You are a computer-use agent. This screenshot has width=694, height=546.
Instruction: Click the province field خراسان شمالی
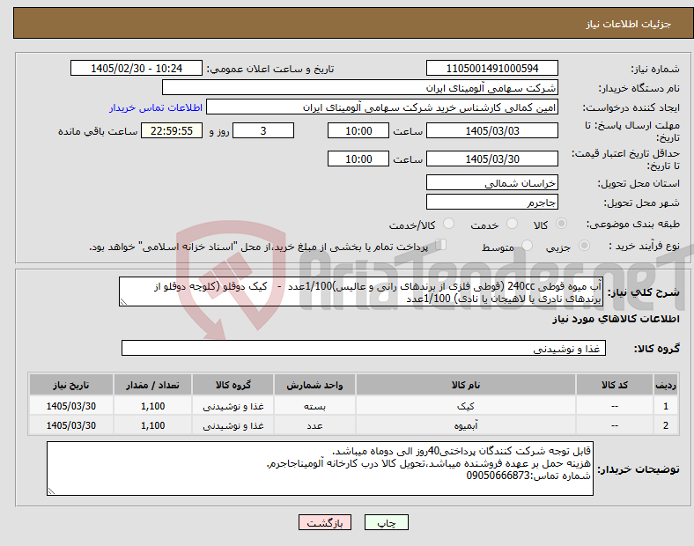(492, 183)
